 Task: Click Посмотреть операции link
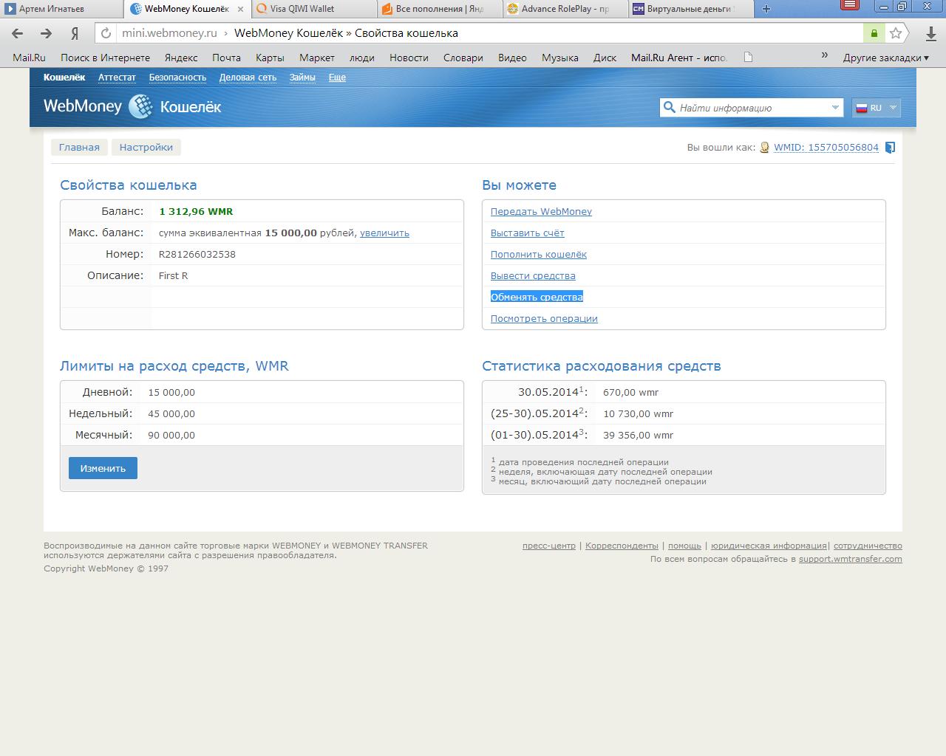[544, 318]
